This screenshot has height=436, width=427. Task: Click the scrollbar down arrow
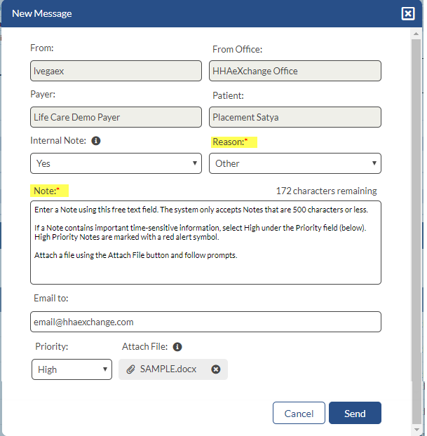(x=416, y=429)
